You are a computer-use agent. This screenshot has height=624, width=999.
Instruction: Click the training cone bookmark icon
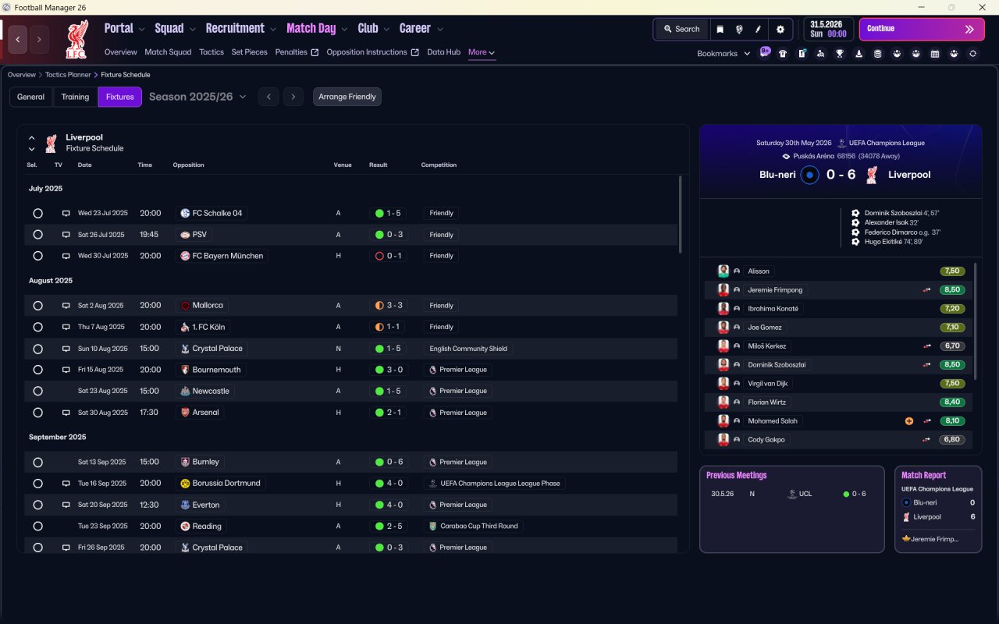[859, 54]
